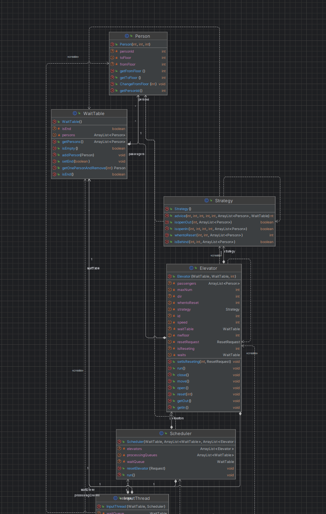326x514 pixels.
Task: Click the Scheduler class icon
Action: pos(161,434)
